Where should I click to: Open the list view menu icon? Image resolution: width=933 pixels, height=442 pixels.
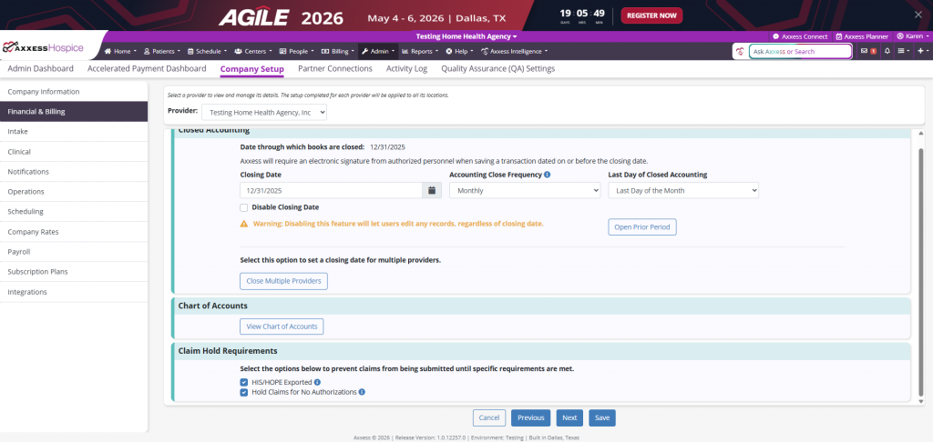[x=902, y=51]
